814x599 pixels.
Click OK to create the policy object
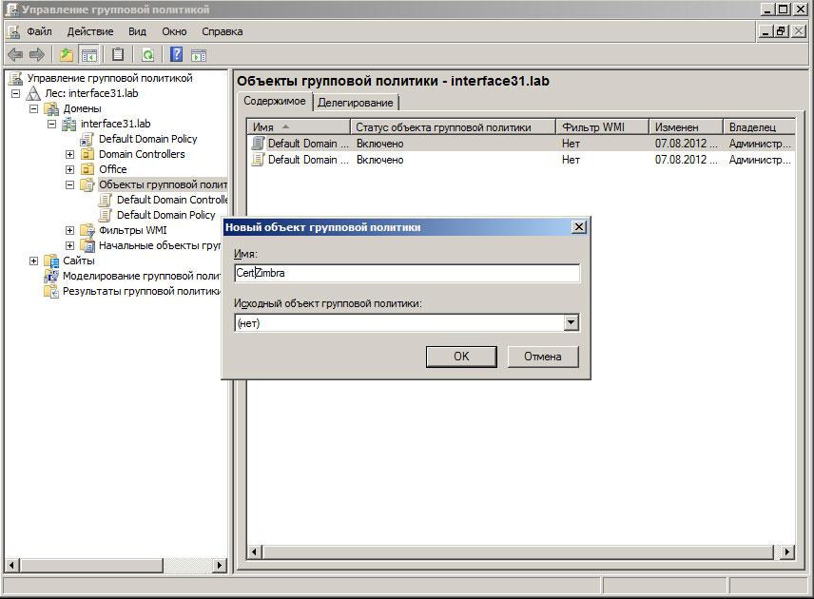461,357
